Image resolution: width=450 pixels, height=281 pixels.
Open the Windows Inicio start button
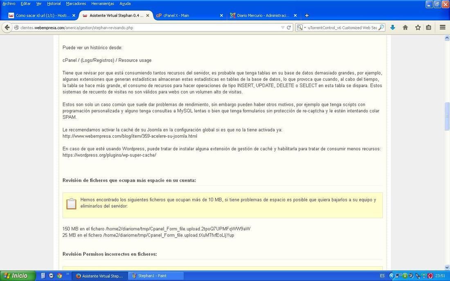click(x=18, y=276)
